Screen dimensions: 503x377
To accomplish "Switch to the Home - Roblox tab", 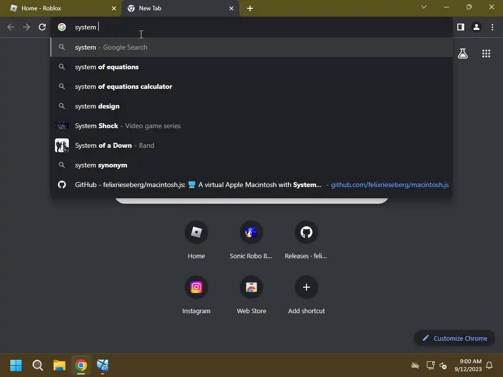I will (x=60, y=8).
